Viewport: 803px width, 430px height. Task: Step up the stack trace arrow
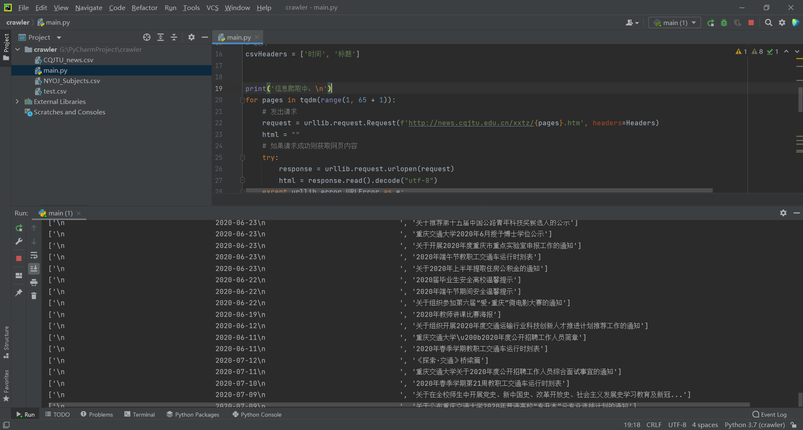point(34,228)
